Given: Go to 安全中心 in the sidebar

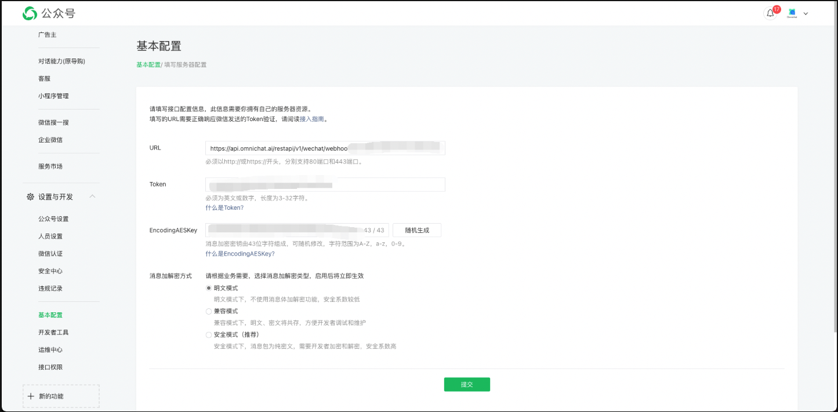Looking at the screenshot, I should (x=50, y=271).
